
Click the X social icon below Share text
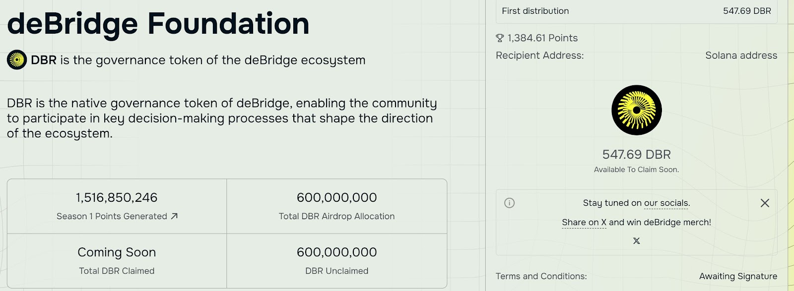pos(636,241)
